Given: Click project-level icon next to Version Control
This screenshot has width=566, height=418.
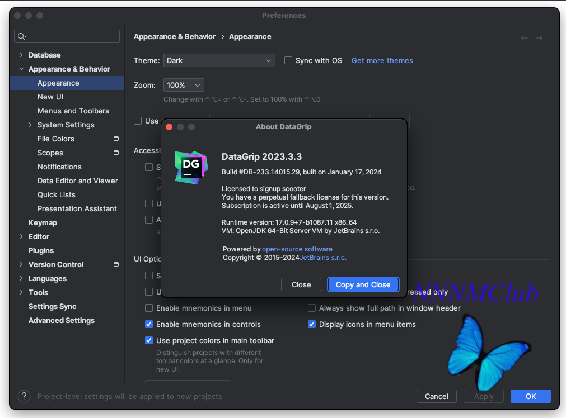Looking at the screenshot, I should [116, 264].
